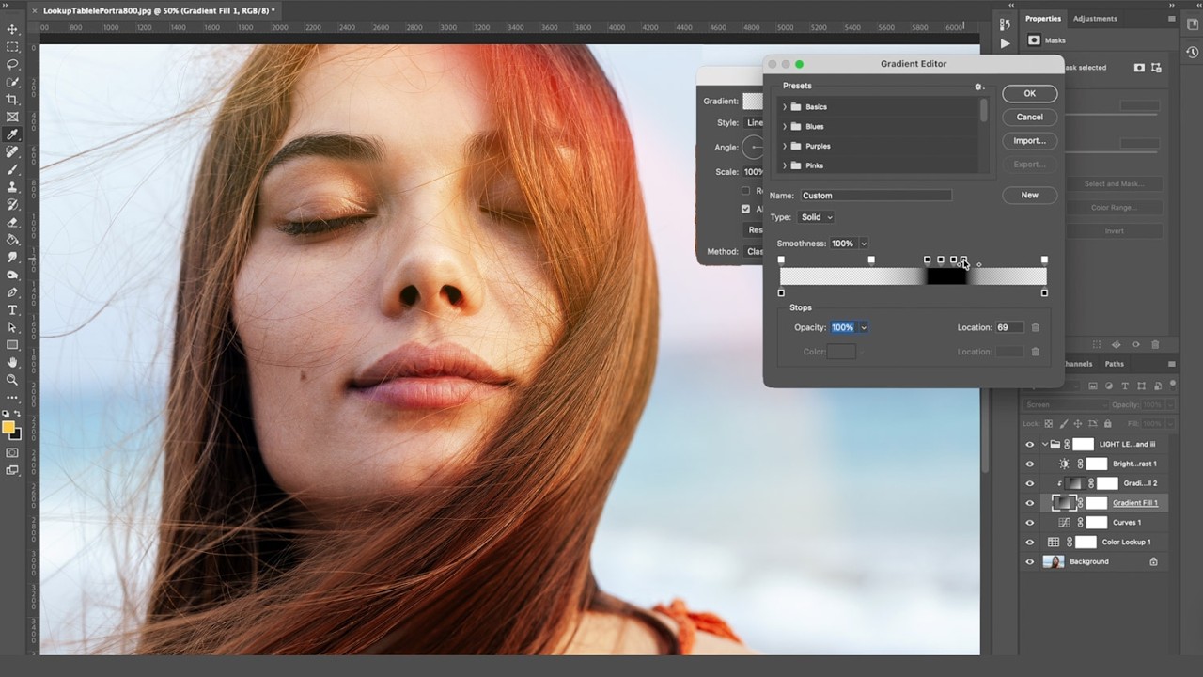1203x677 pixels.
Task: Select the far-left opacity stop
Action: [781, 260]
